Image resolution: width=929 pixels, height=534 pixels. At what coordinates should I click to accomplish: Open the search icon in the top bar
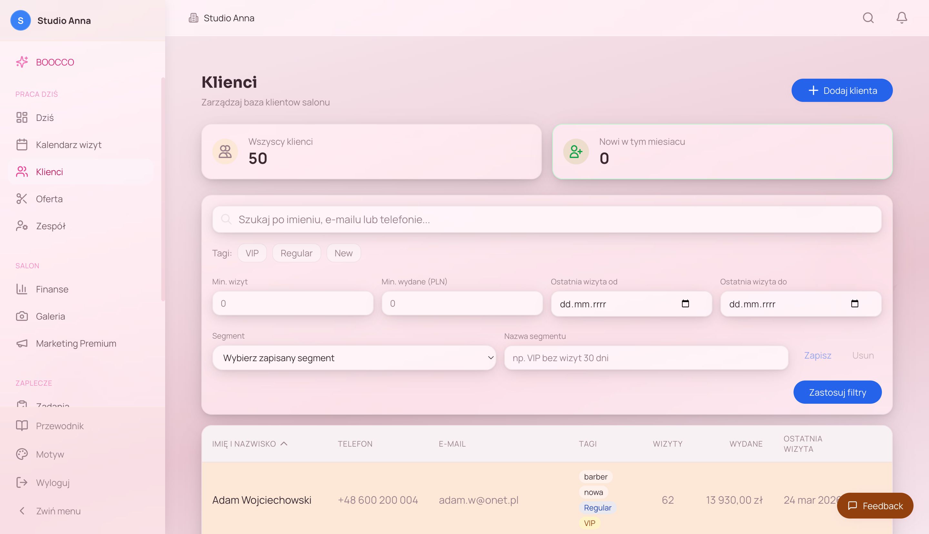coord(868,18)
